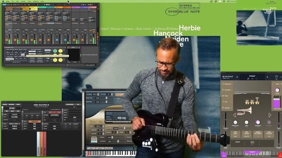This screenshot has width=282, height=158.
Task: Click the right triangle arrow beside the trumpet image
Action: click(x=270, y=115)
